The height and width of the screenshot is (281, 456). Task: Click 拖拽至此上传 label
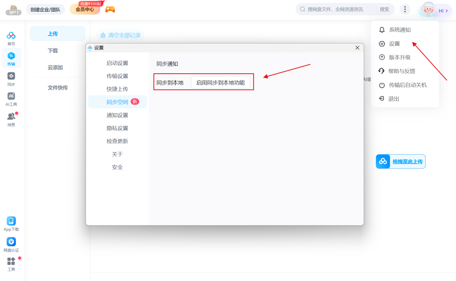click(x=407, y=162)
